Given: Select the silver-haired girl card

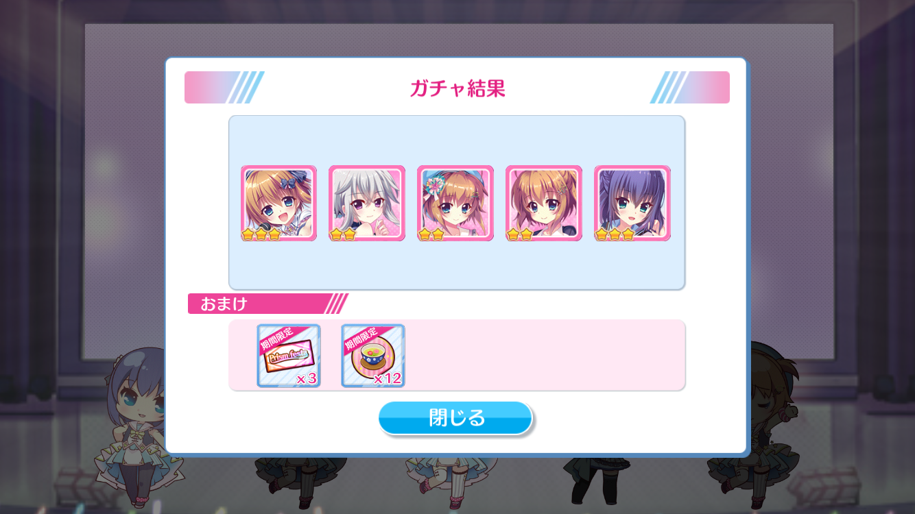Looking at the screenshot, I should coord(367,203).
